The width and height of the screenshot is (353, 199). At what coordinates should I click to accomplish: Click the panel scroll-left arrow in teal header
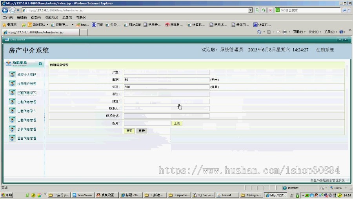point(340,39)
